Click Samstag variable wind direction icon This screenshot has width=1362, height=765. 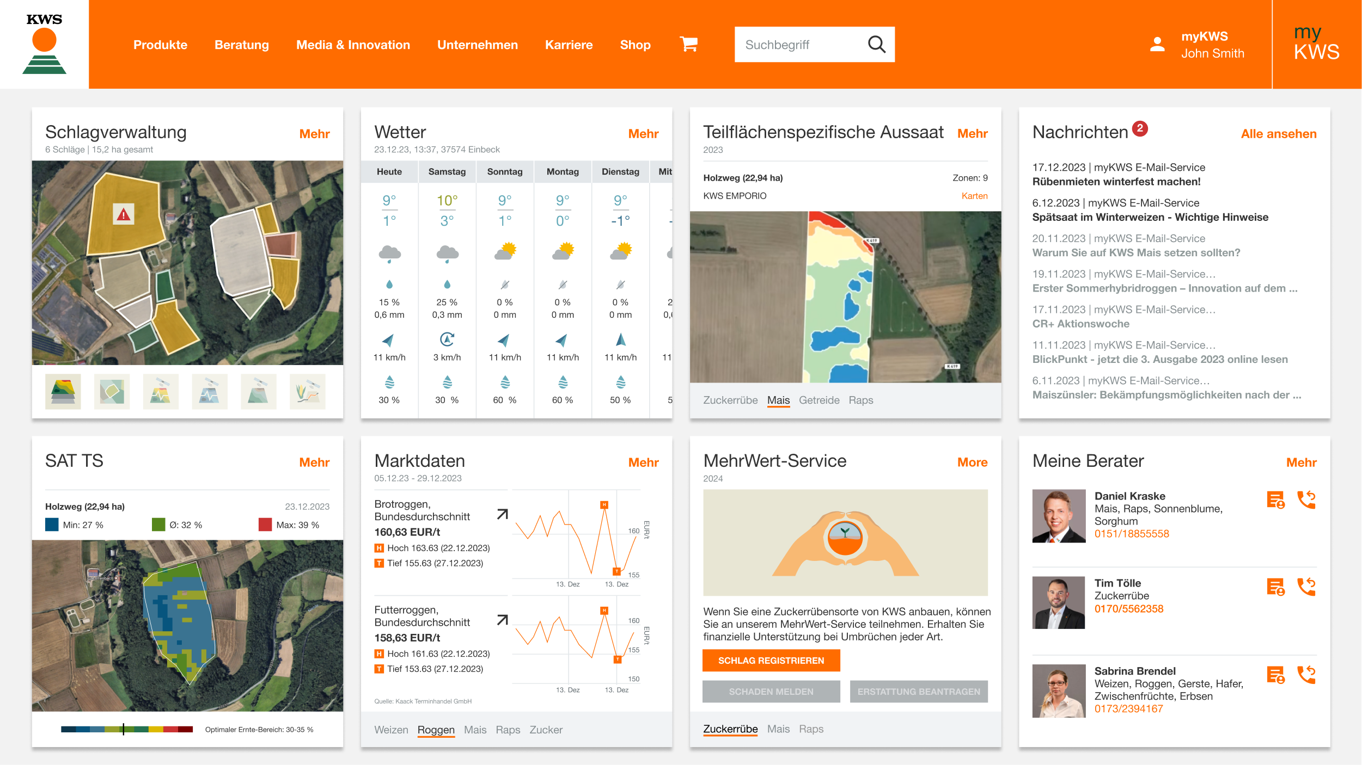click(x=447, y=340)
